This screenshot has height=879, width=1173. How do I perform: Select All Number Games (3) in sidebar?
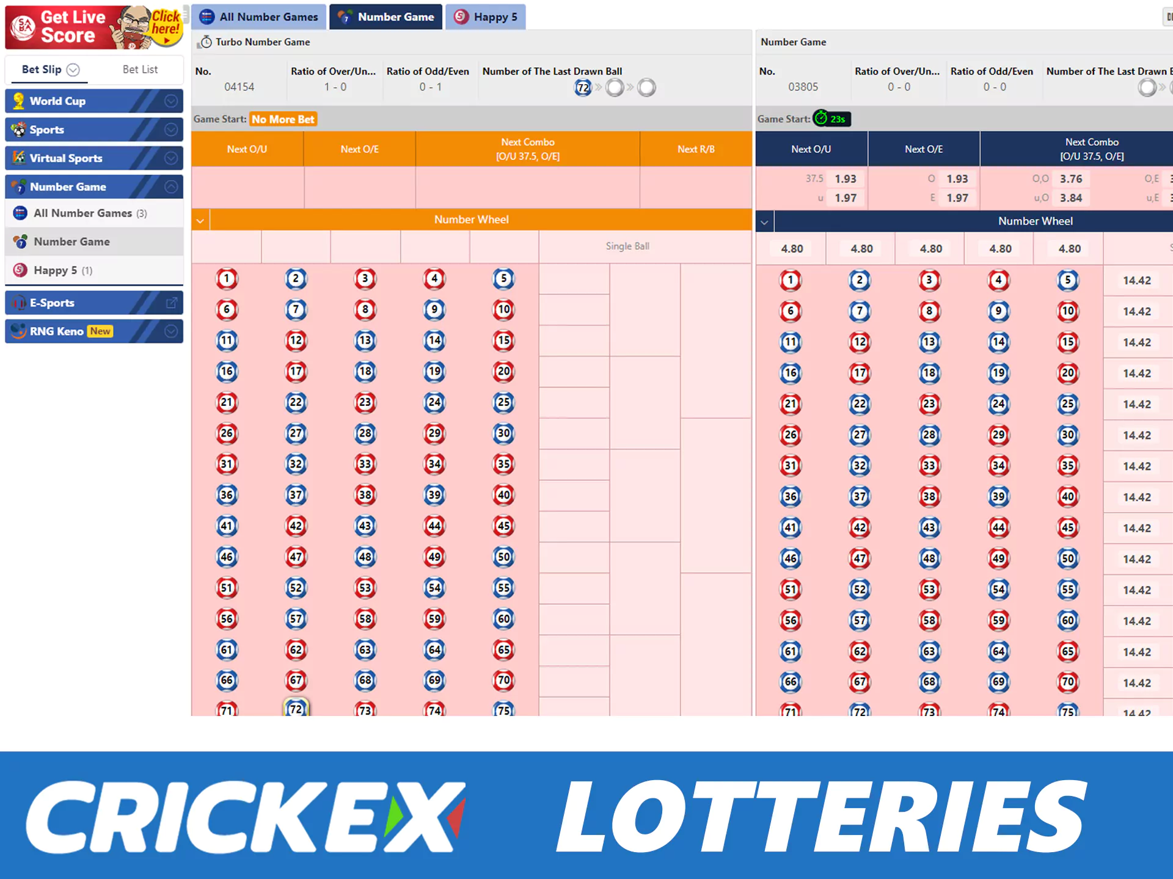tap(94, 213)
